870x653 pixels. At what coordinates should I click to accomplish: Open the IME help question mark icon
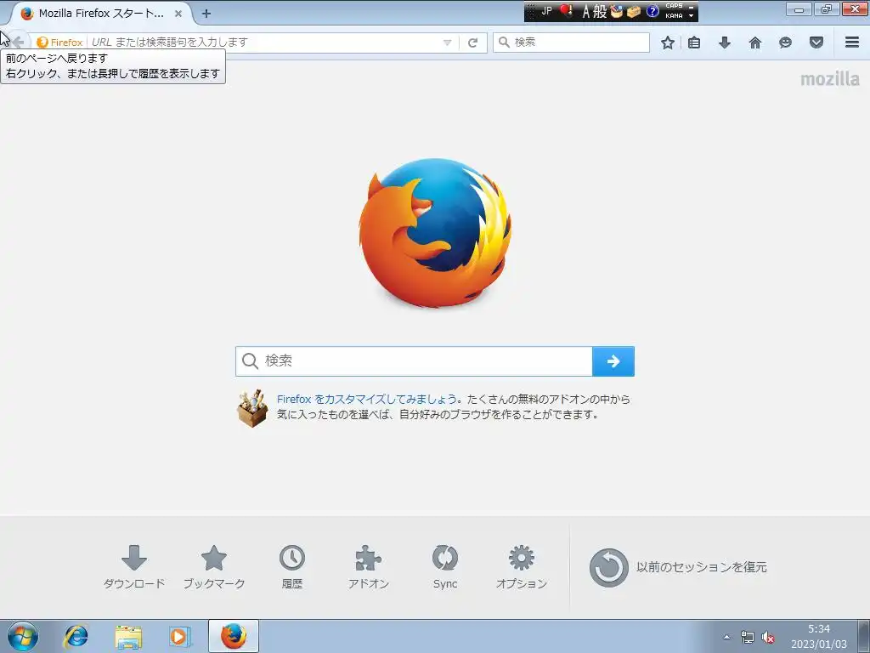pos(653,11)
